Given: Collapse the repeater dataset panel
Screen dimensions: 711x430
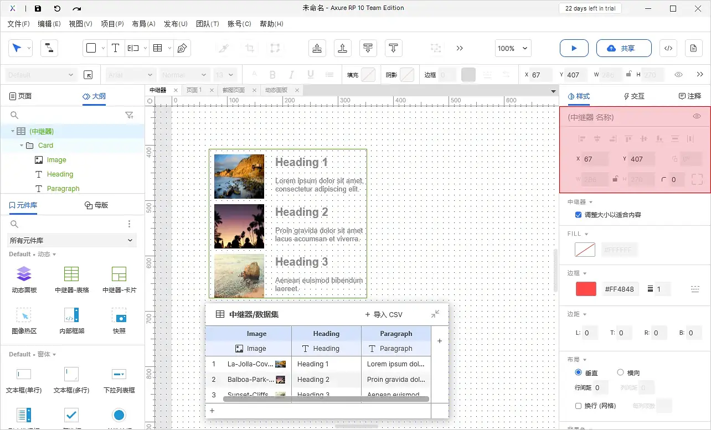Looking at the screenshot, I should pyautogui.click(x=435, y=314).
